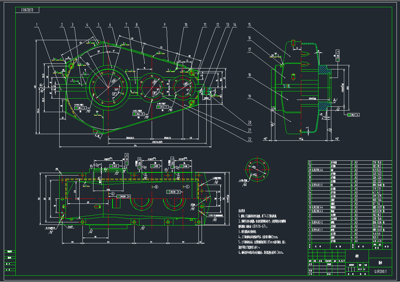Select part balloon number 10
400x282 pixels.
pyautogui.click(x=186, y=24)
